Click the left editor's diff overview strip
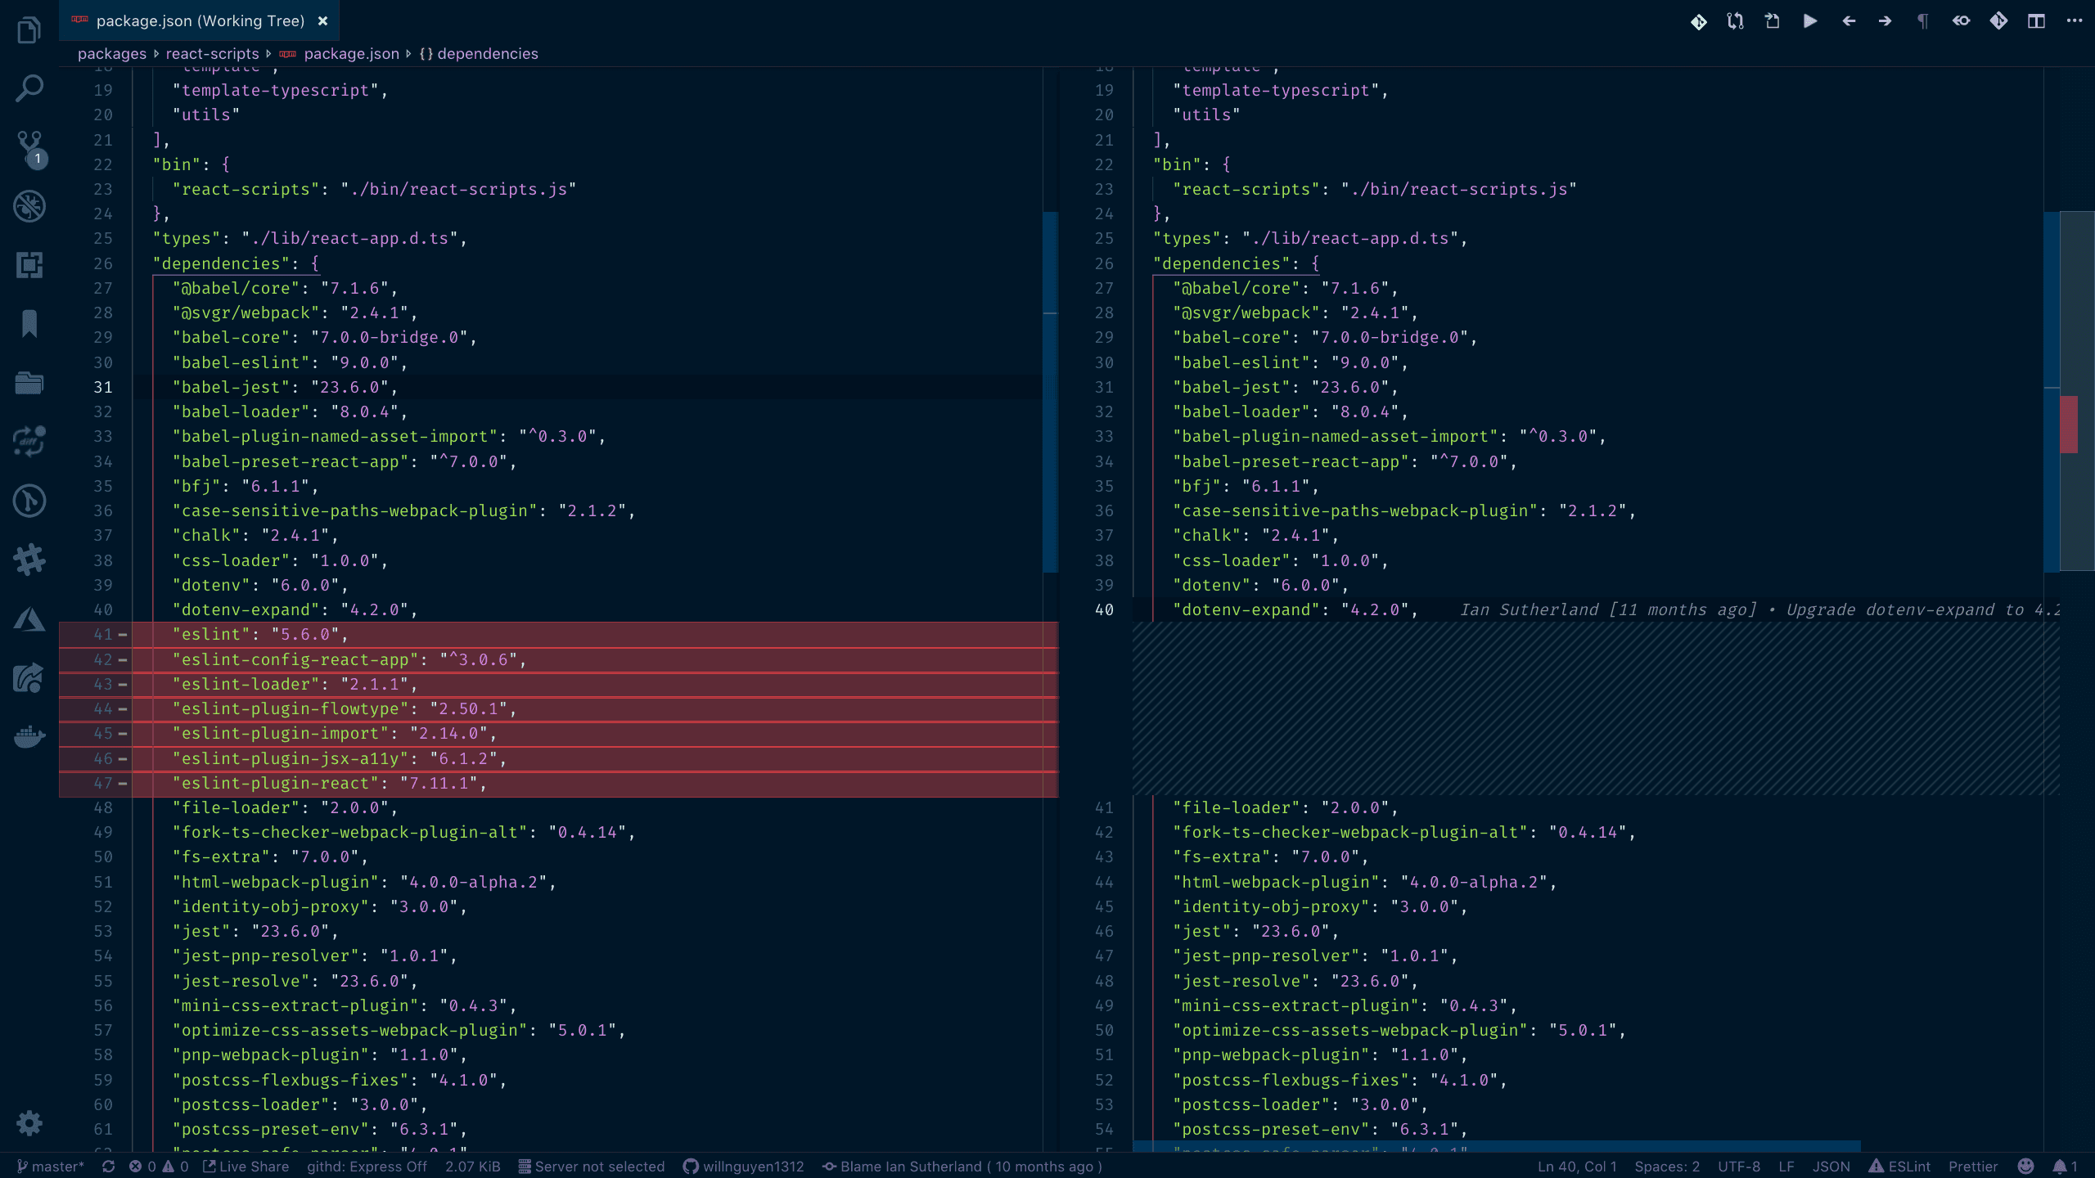 pos(1051,391)
